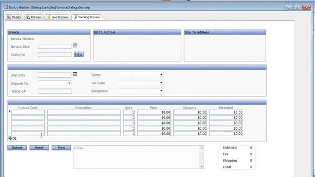Focus the Invoice Date field
The width and height of the screenshot is (315, 177).
pos(55,46)
